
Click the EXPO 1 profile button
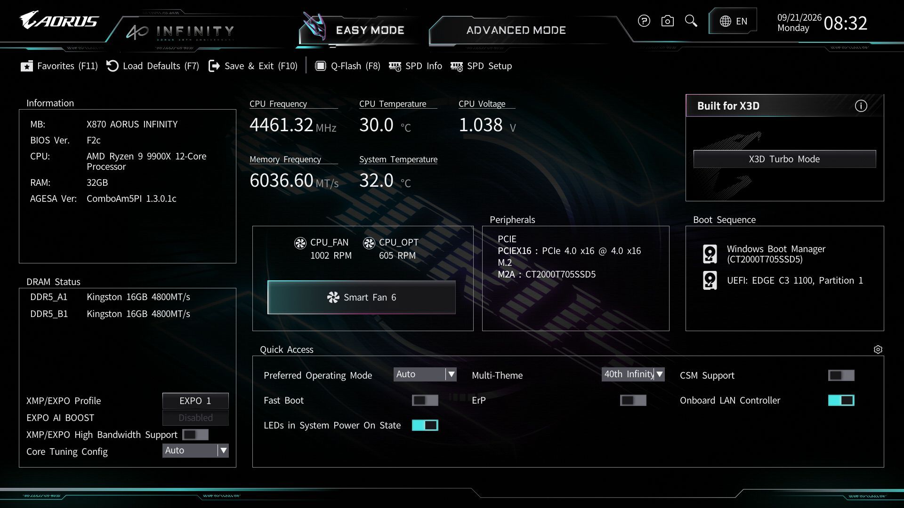[195, 401]
